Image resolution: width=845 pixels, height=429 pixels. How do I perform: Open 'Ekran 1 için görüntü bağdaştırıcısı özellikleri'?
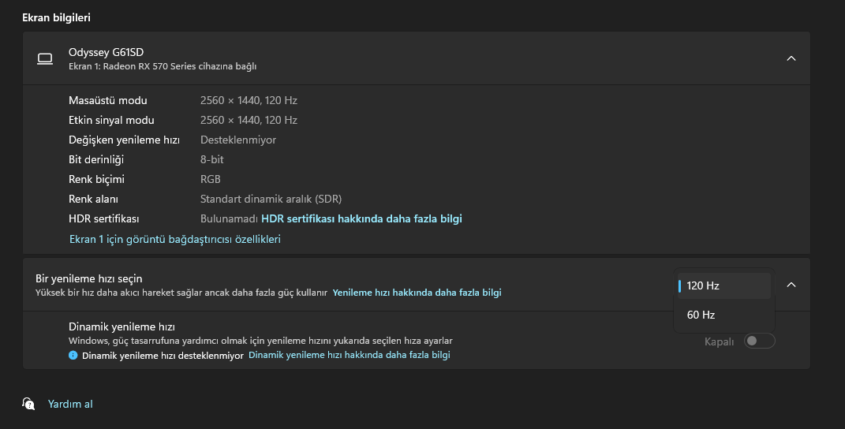pyautogui.click(x=174, y=239)
